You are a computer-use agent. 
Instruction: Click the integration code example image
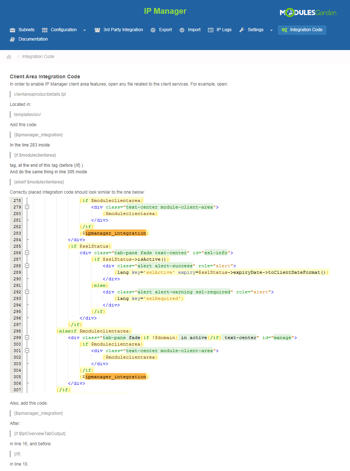click(170, 295)
